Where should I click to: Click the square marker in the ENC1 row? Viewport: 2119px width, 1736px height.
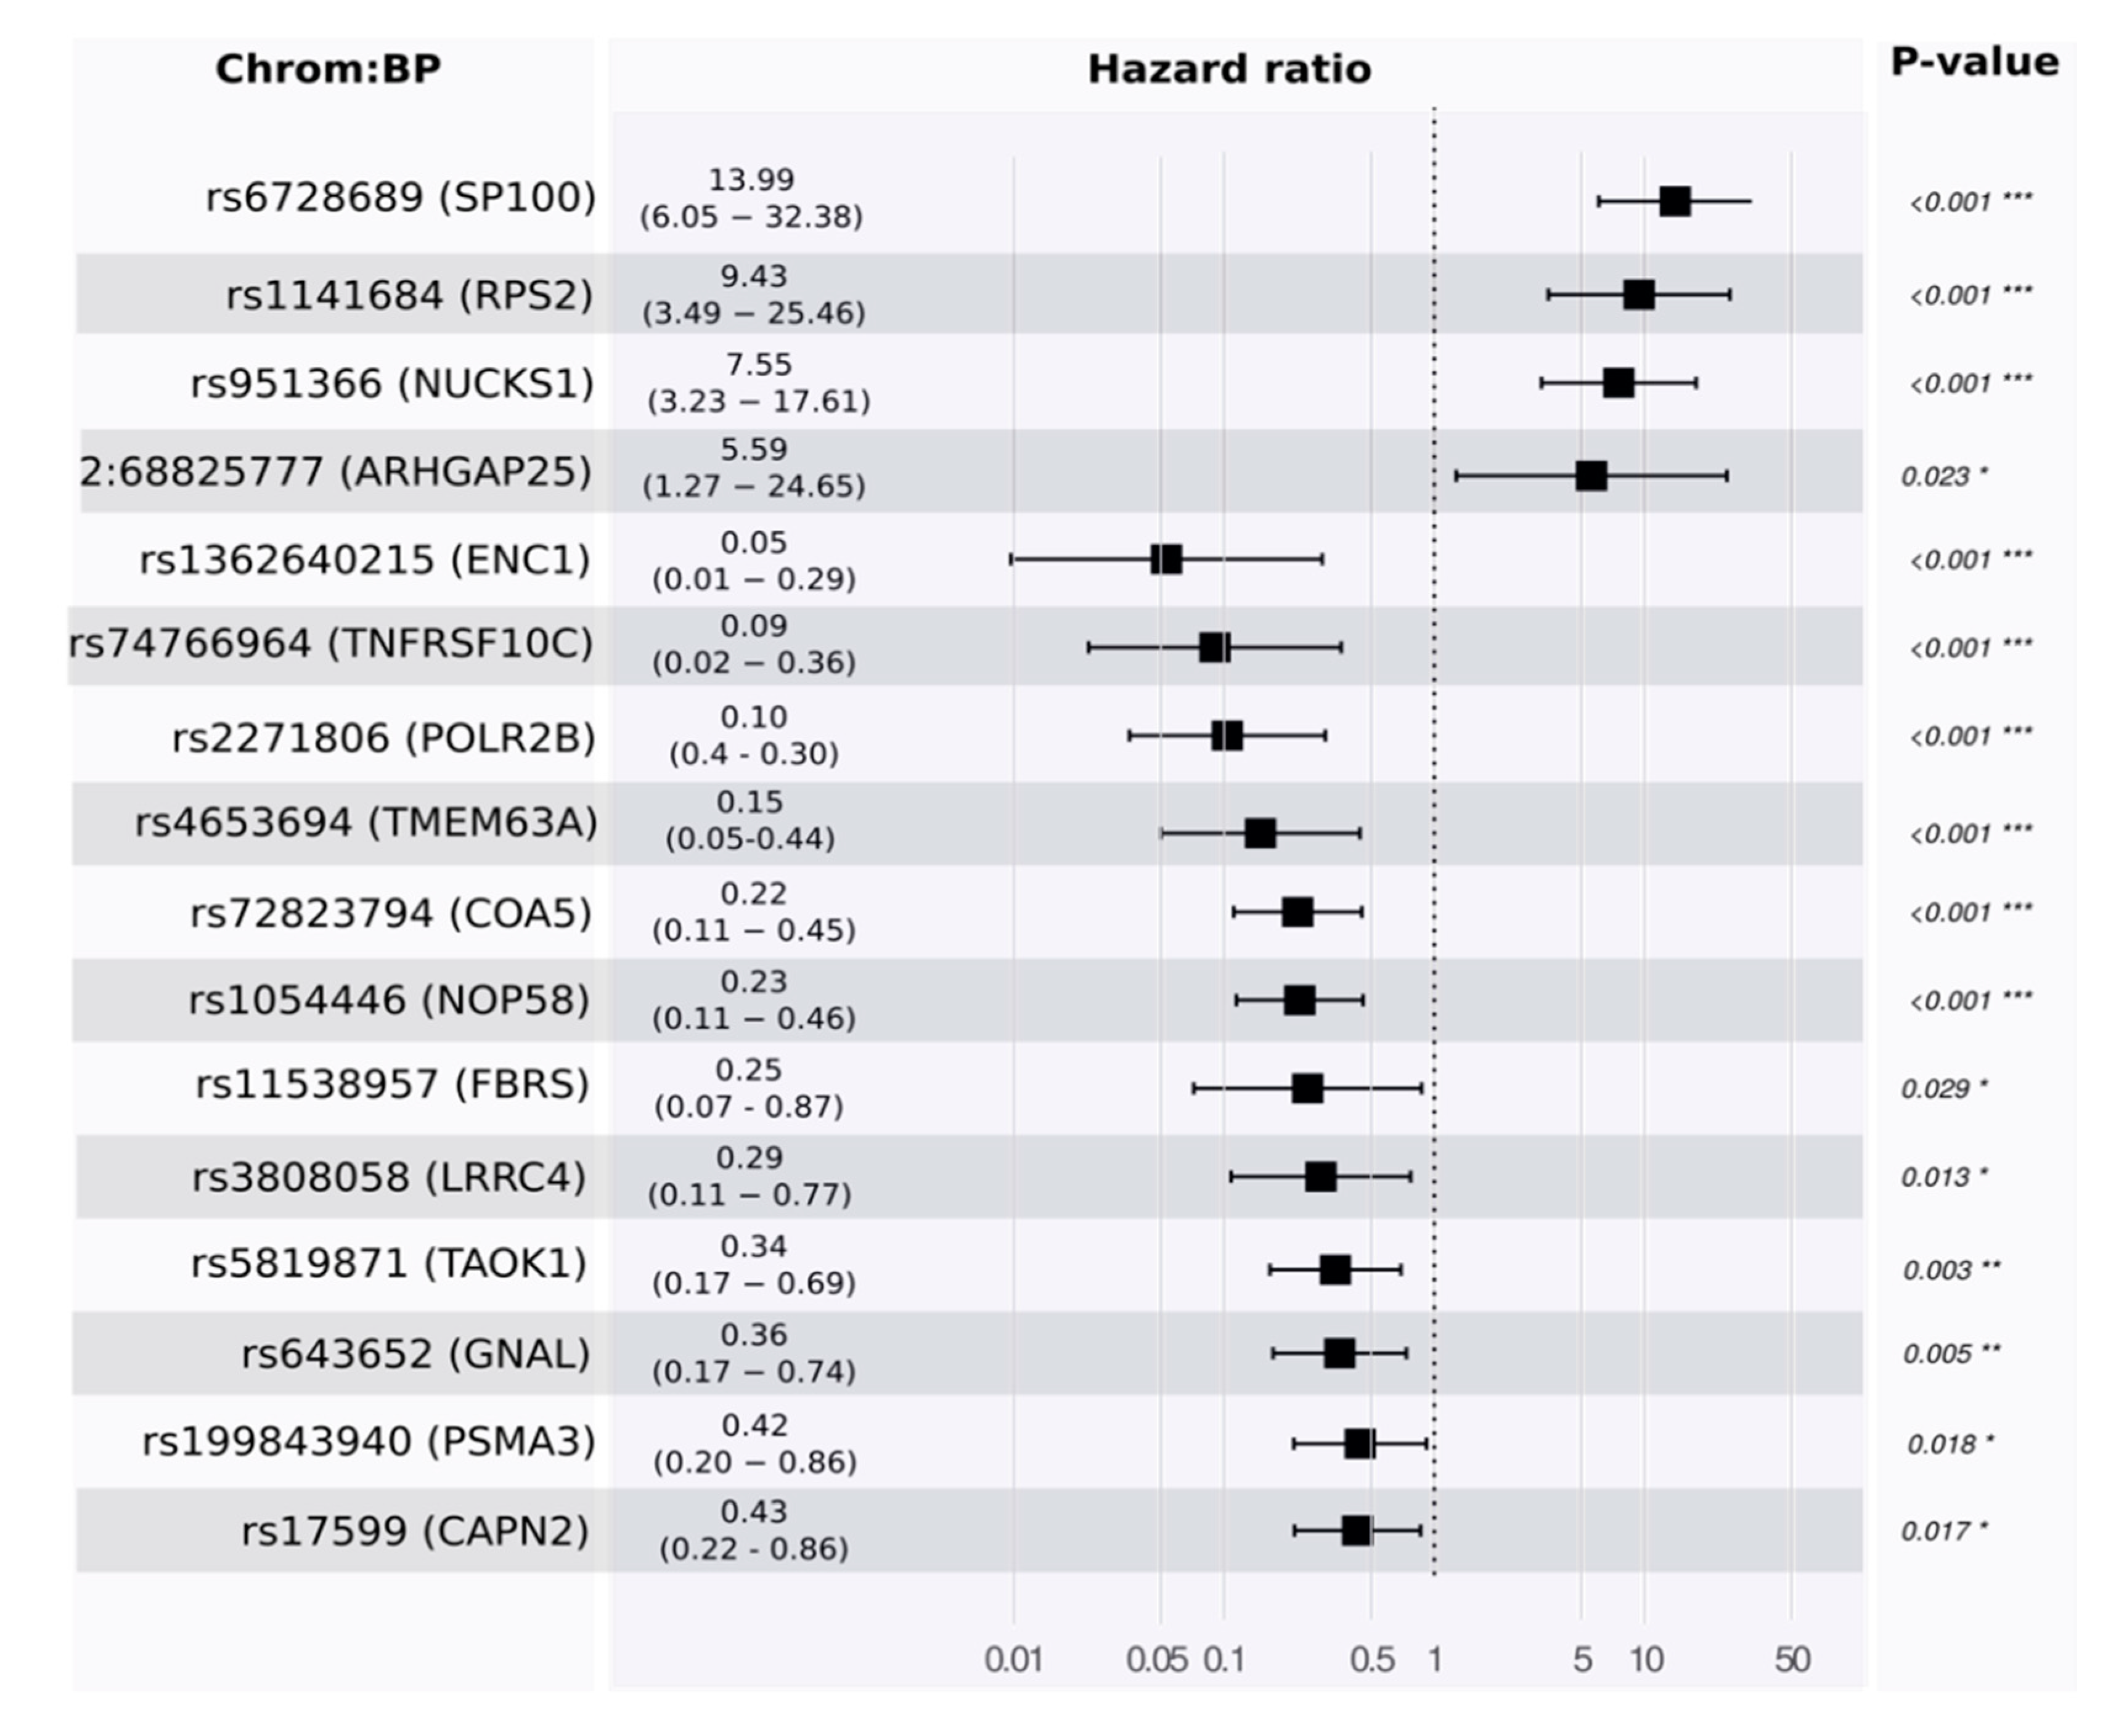pos(1166,559)
